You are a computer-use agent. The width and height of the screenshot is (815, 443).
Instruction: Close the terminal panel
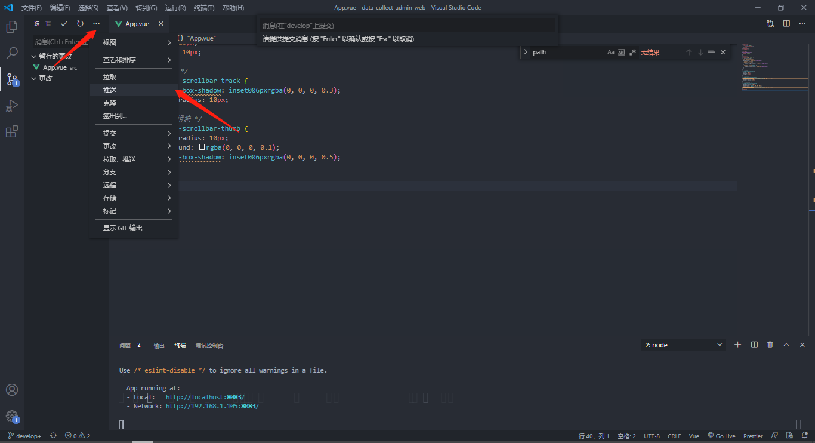[x=802, y=345]
